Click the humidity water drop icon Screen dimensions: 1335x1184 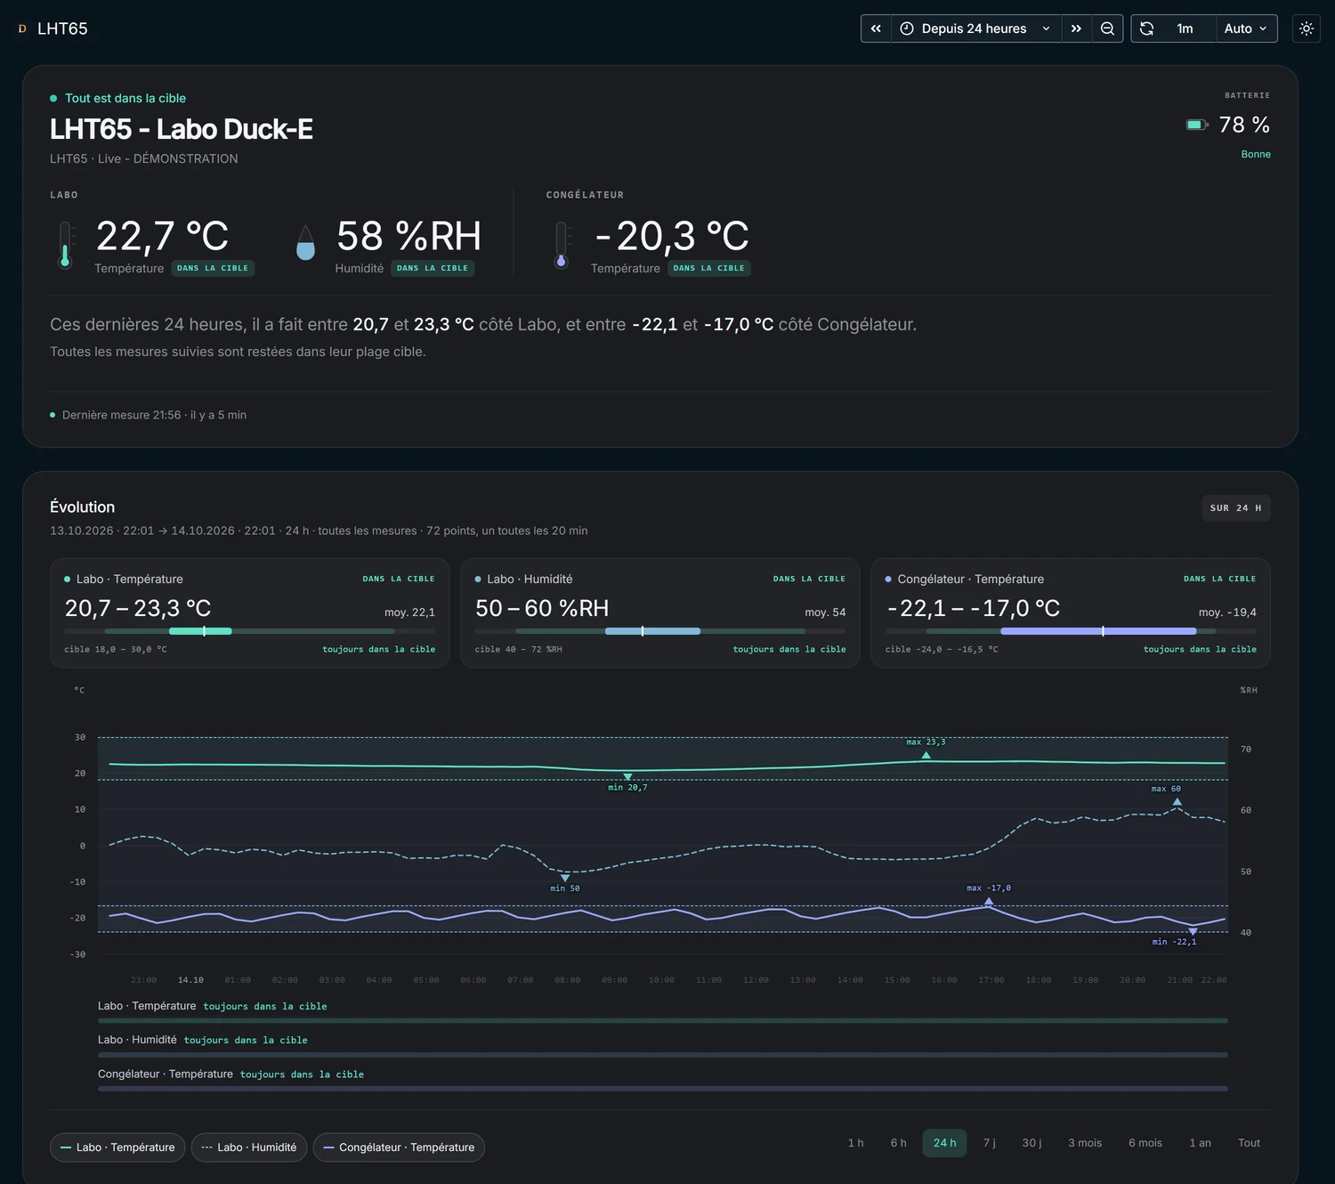pos(305,242)
